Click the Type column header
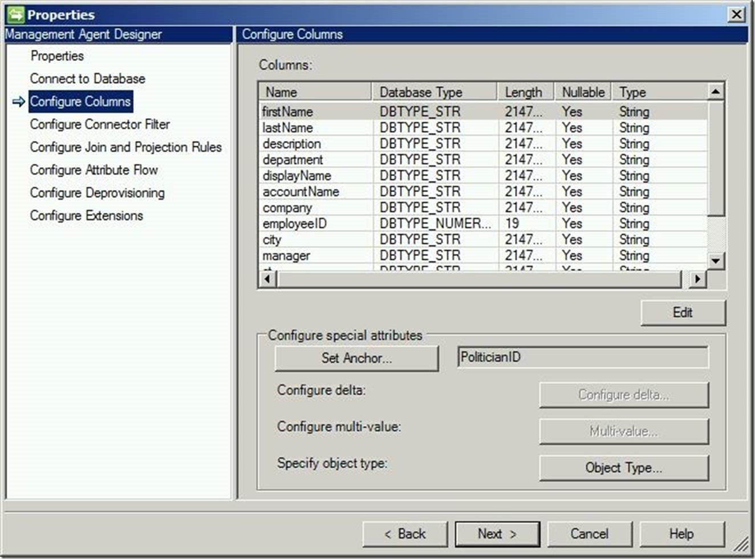The height and width of the screenshot is (559, 755). 659,92
